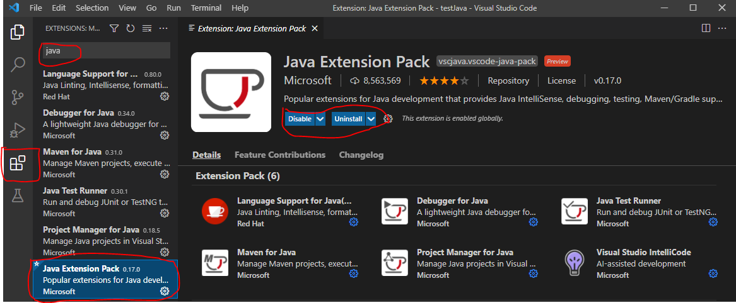Select Java Test Runner in sidebar list
The width and height of the screenshot is (736, 303).
pos(105,202)
